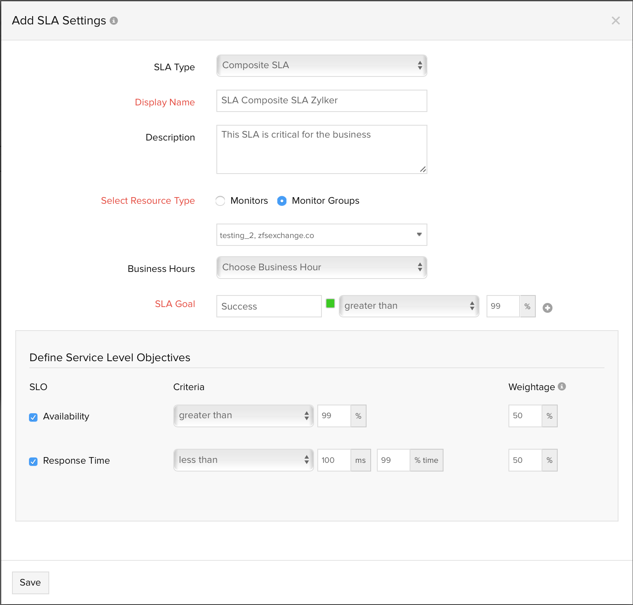Add another SLA Goal with plus icon
Viewport: 633px width, 605px height.
click(x=547, y=308)
